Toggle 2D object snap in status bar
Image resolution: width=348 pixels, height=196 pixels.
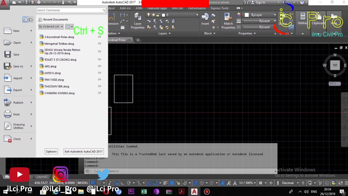155,183
